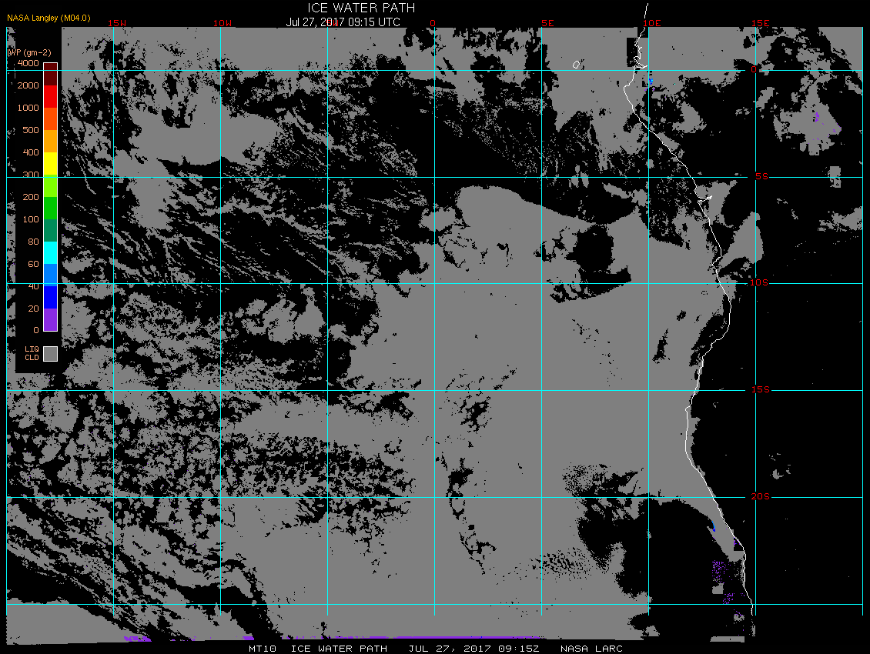Click the '500' legend value
The height and width of the screenshot is (654, 870).
(x=31, y=130)
